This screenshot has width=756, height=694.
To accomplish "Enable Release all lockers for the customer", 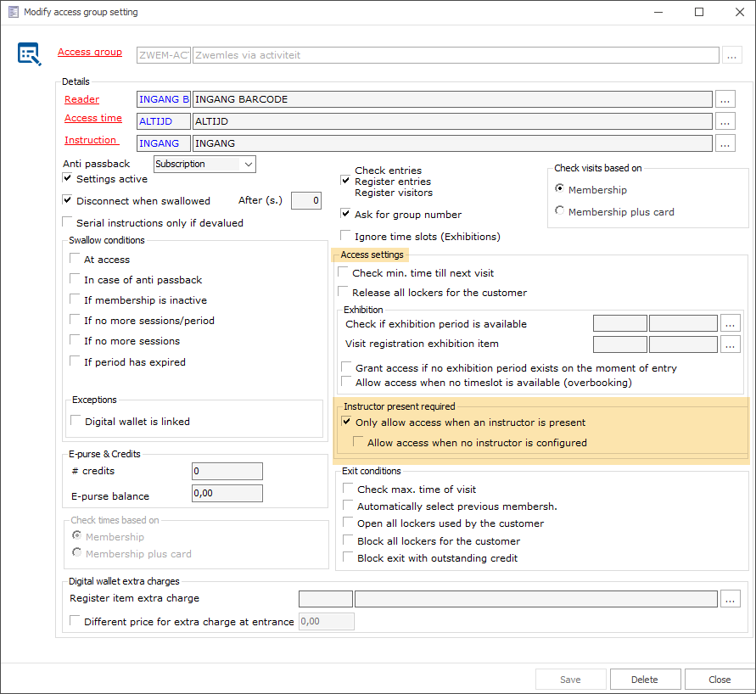I will (343, 292).
